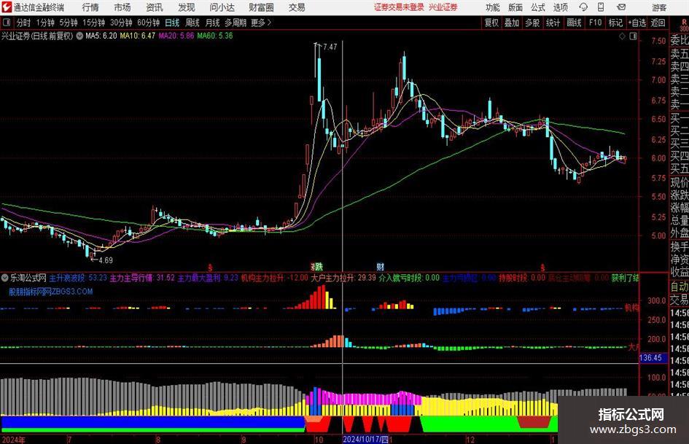Open the 公式 menu
This screenshot has width=689, height=444.
(x=538, y=7)
